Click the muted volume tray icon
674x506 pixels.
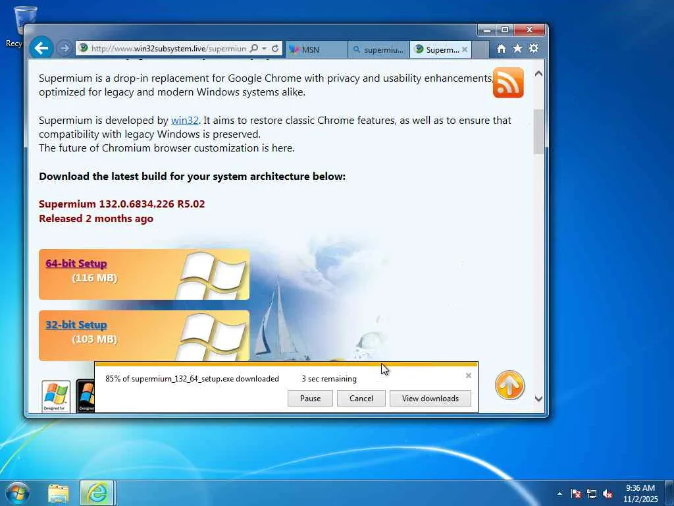(608, 493)
